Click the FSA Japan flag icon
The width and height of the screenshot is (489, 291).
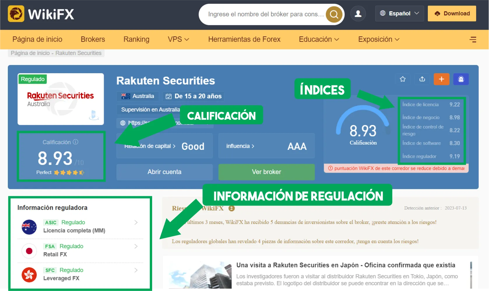(29, 251)
